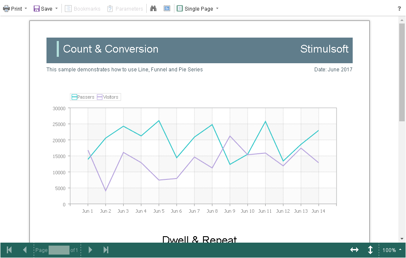
Task: Toggle full screen view icon
Action: pos(167,9)
